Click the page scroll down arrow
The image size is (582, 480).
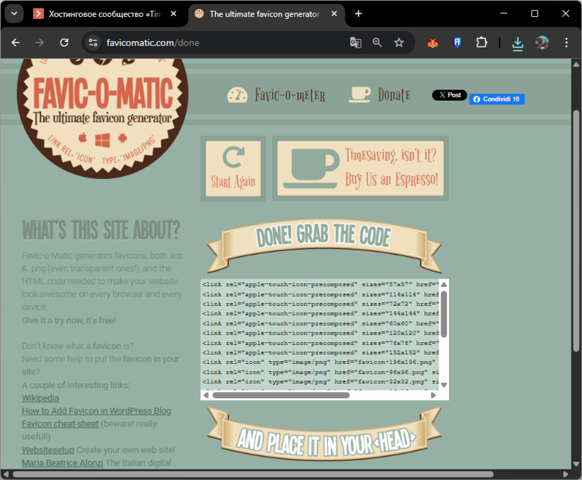[x=576, y=464]
